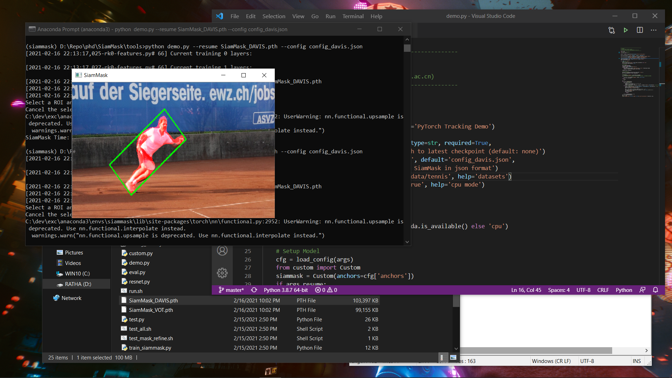Select the eval.py file
This screenshot has width=672, height=378.
click(137, 272)
